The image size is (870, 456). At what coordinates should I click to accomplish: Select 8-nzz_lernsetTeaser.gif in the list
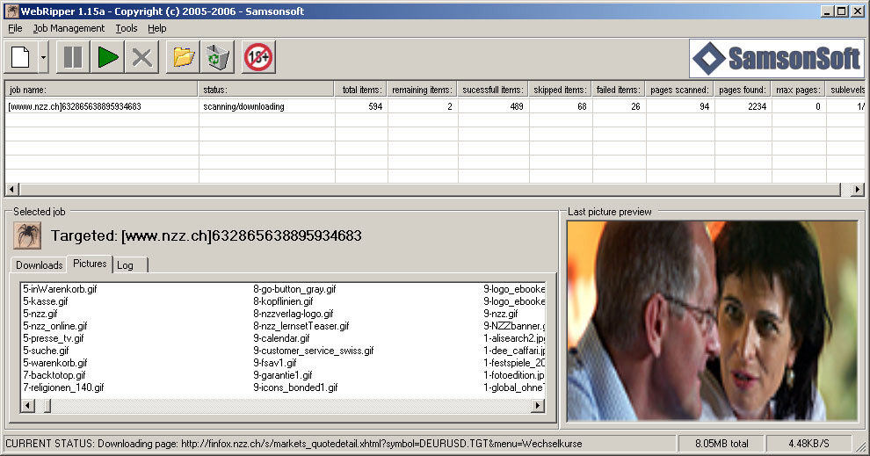tap(301, 326)
